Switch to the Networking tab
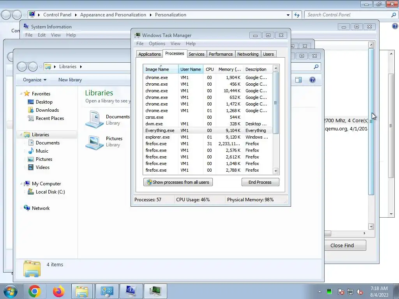 pyautogui.click(x=248, y=54)
